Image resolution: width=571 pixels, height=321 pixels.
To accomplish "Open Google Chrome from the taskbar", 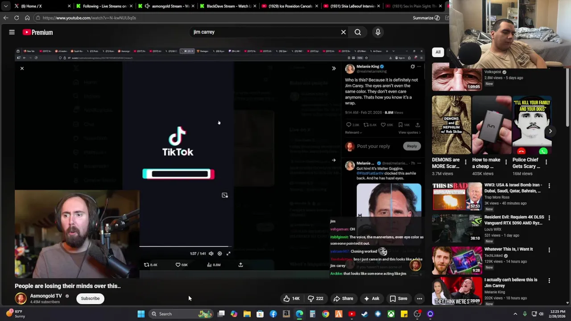I will pyautogui.click(x=326, y=314).
